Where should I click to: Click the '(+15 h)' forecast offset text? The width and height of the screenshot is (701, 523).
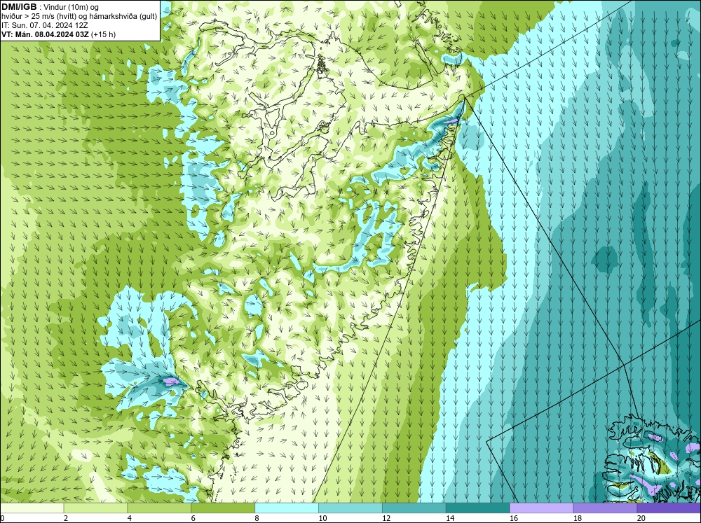click(x=103, y=34)
